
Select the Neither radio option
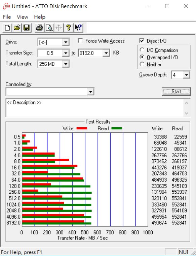click(x=142, y=64)
